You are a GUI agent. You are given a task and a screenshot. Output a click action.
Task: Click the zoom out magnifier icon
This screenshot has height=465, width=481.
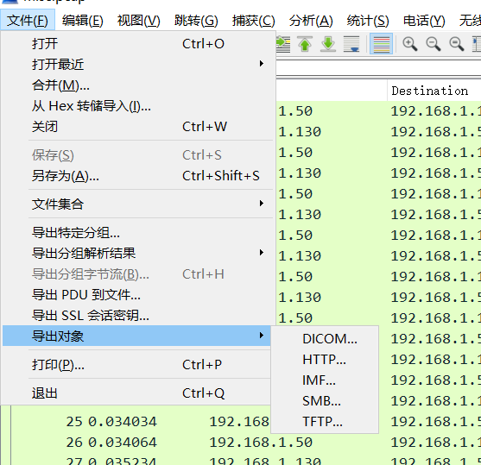(434, 44)
